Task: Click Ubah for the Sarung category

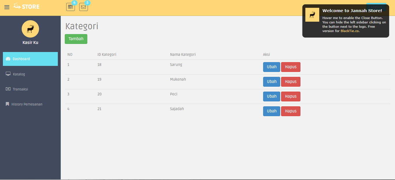Action: tap(271, 67)
